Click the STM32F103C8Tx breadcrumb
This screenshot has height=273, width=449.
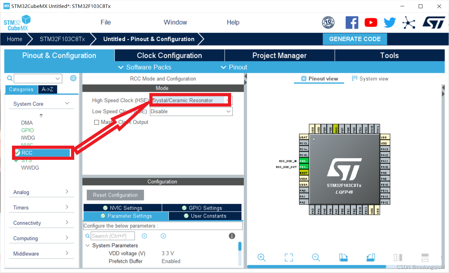(62, 39)
